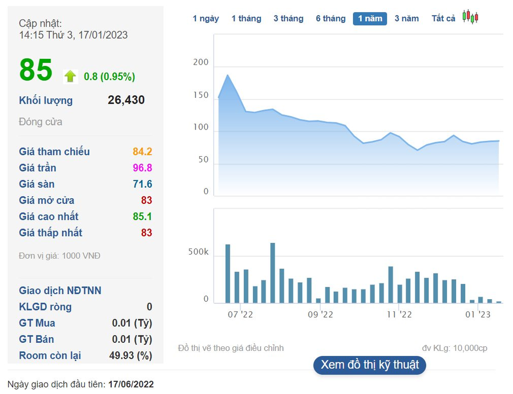Image resolution: width=513 pixels, height=394 pixels.
Task: Switch chart to candlestick view icon
Action: (x=470, y=17)
